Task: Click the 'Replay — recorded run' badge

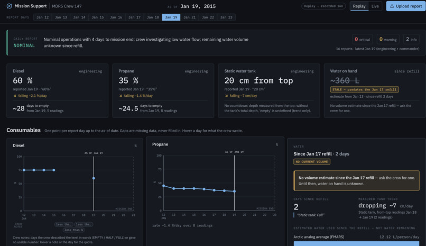Action: click(x=323, y=6)
